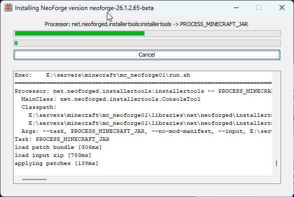The image size is (294, 197).
Task: Click the 'Task: PROCESS_MINECRAFT_JAR' log line
Action: pyautogui.click(x=62, y=139)
